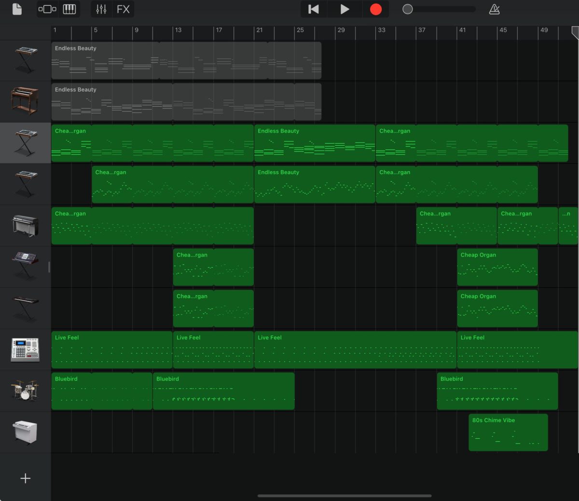Select the sixth track's Chea...rgan region at bar 13
Image resolution: width=579 pixels, height=501 pixels.
click(x=213, y=267)
